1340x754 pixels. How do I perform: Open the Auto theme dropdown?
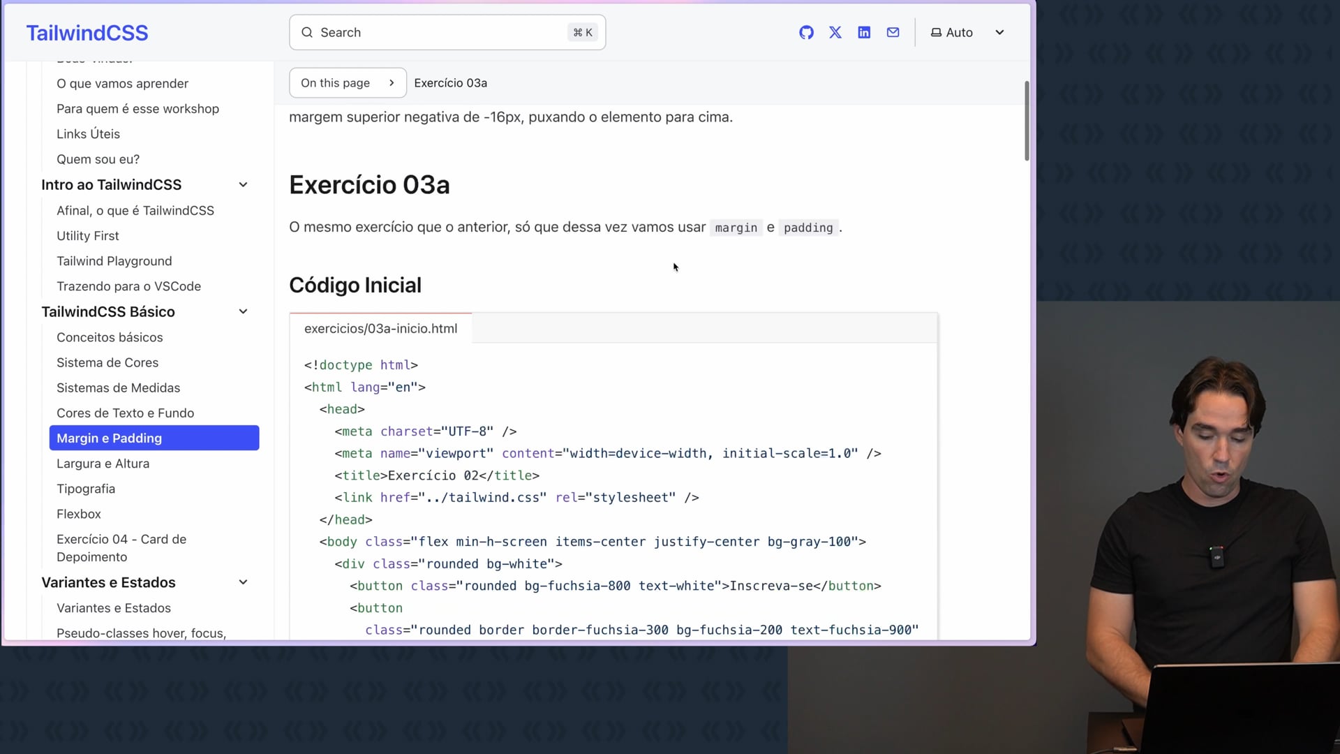point(967,32)
